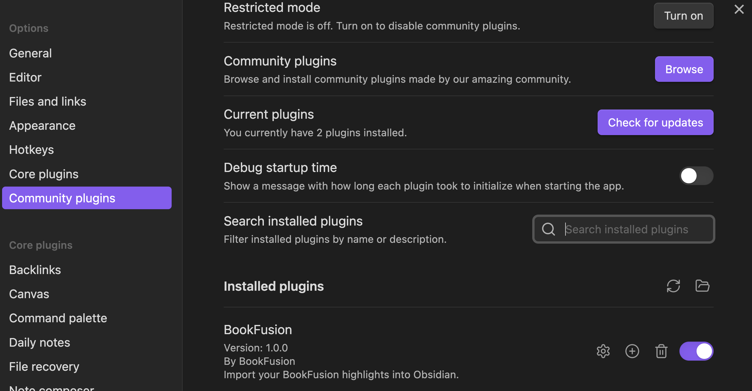Viewport: 752px width, 391px height.
Task: Browse community plugins
Action: click(x=684, y=69)
